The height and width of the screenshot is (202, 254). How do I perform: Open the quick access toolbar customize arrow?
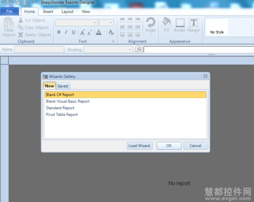pyautogui.click(x=33, y=2)
